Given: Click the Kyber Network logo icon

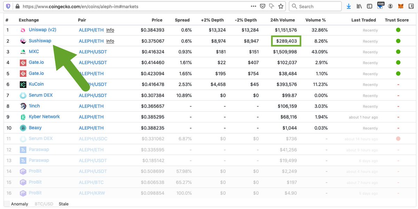Looking at the screenshot, I should (23, 117).
